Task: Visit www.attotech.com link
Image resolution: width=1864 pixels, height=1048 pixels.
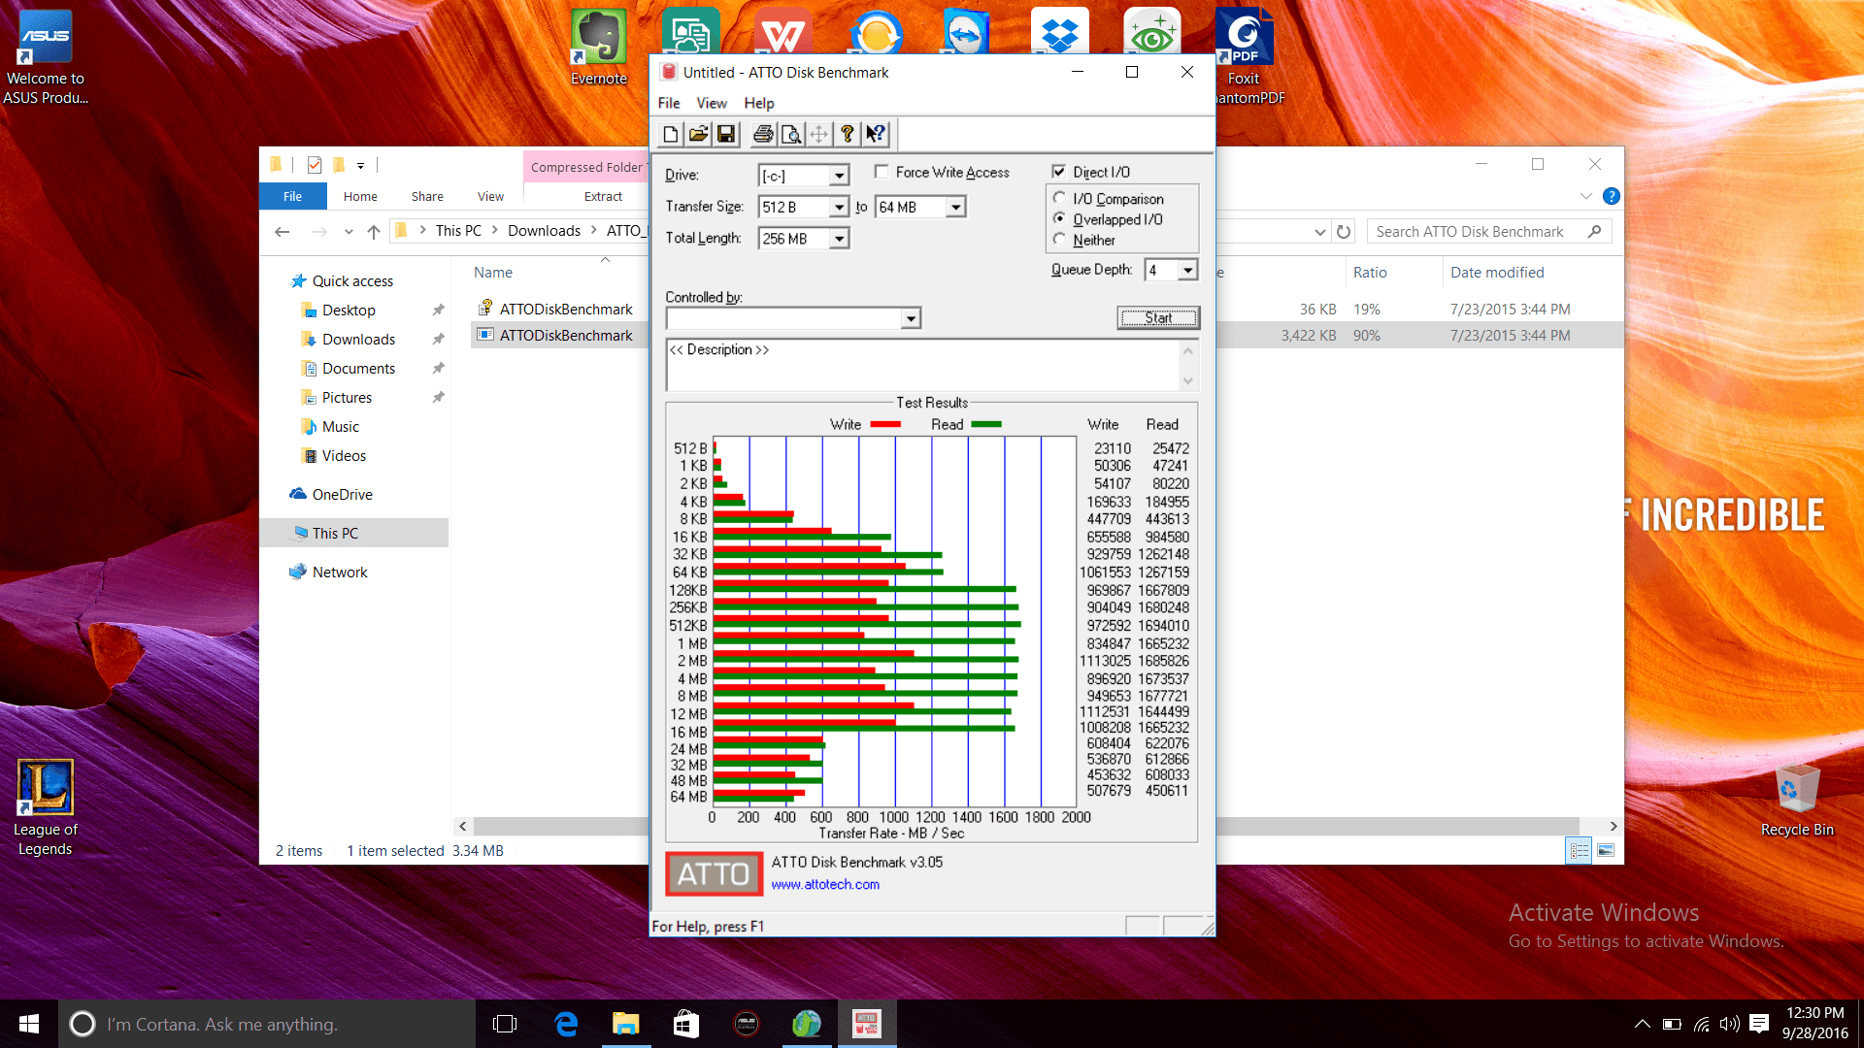Action: click(825, 884)
